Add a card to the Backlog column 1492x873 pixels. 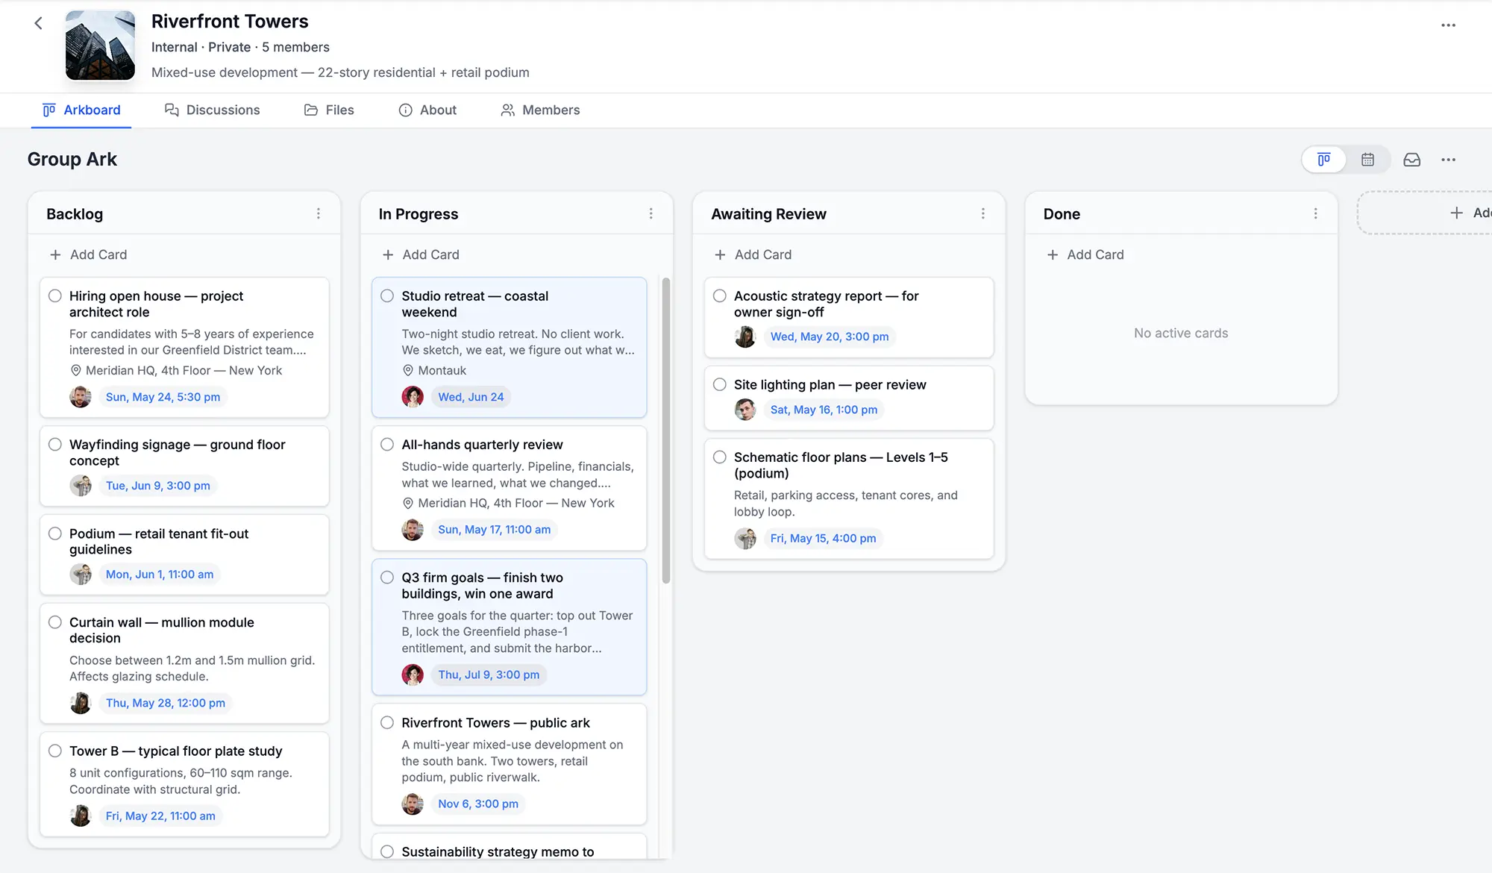point(88,254)
